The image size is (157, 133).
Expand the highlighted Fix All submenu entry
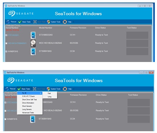click(30, 93)
